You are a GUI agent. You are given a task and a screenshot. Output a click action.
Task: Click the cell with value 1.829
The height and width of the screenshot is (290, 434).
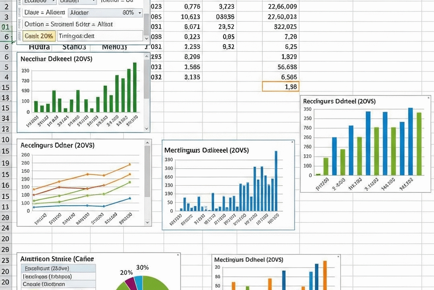tap(281, 57)
